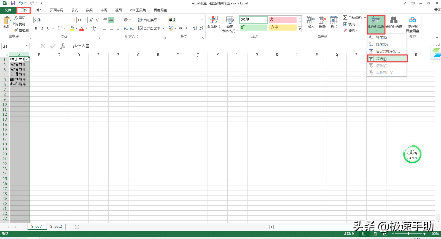441x239 pixels.
Task: Open the fill color arrow
Action: (x=77, y=28)
